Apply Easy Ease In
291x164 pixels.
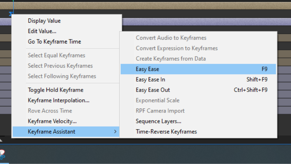(x=150, y=79)
